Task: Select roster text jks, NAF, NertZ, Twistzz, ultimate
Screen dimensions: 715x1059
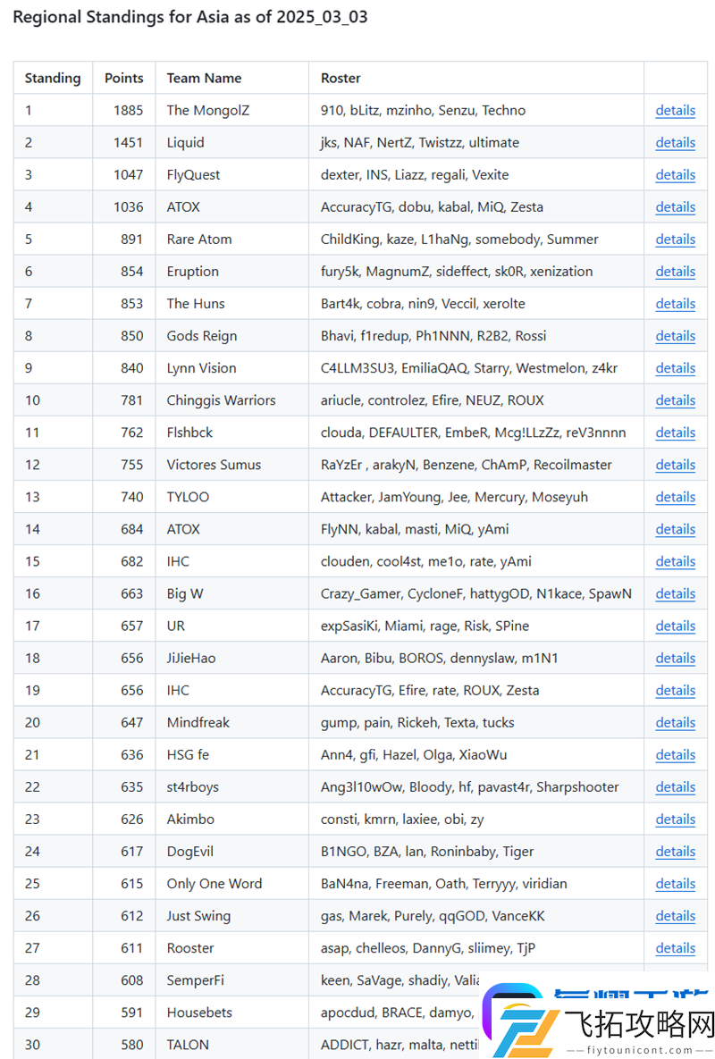Action: (420, 142)
